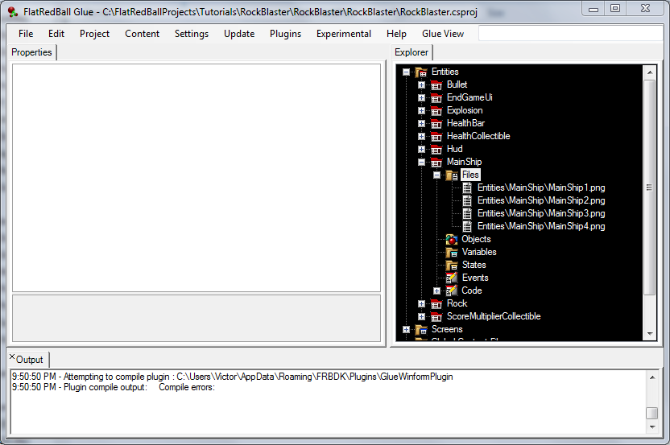Open the Plugins menu

[285, 34]
